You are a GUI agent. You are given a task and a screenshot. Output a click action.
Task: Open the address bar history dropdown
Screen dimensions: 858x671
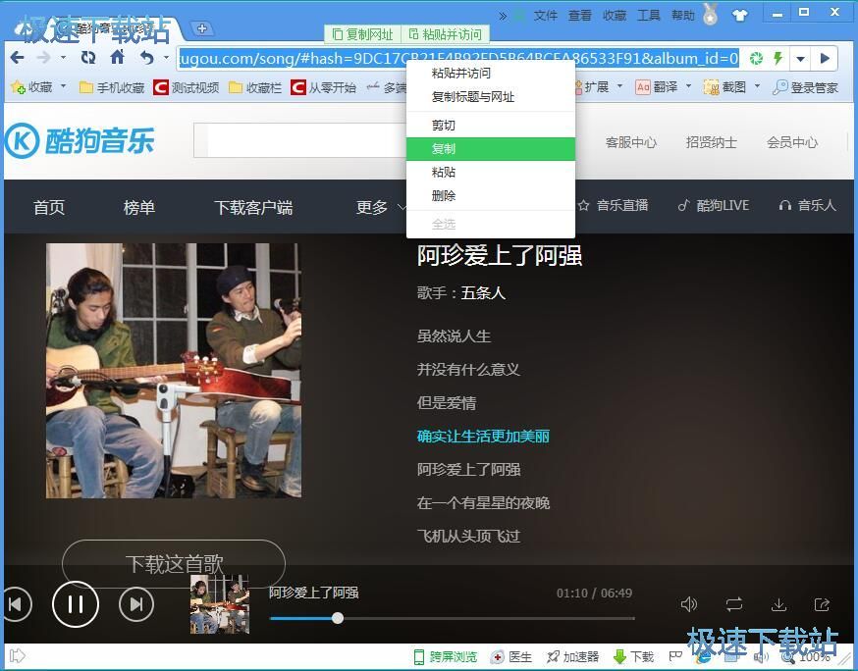click(800, 59)
